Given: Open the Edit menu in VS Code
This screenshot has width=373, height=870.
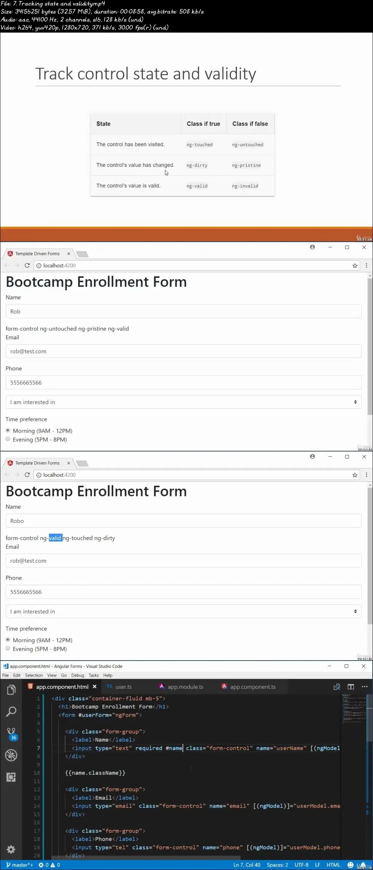Looking at the screenshot, I should click(x=17, y=676).
